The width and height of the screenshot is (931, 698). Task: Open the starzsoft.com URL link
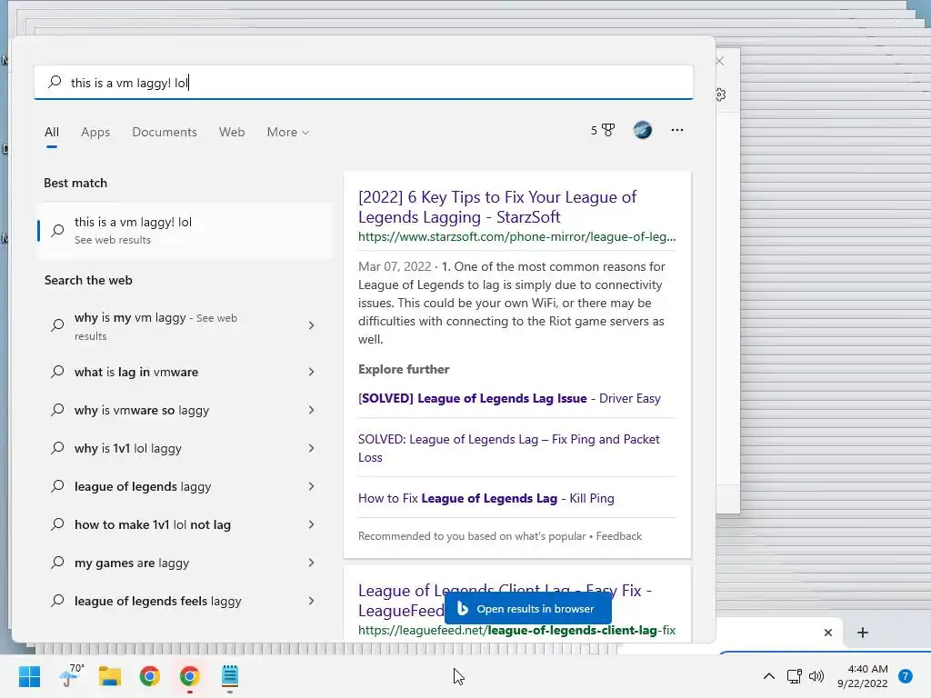[x=516, y=237]
